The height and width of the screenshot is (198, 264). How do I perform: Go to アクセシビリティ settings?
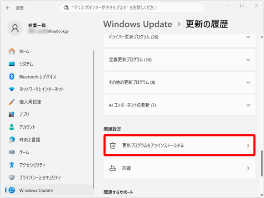click(49, 165)
